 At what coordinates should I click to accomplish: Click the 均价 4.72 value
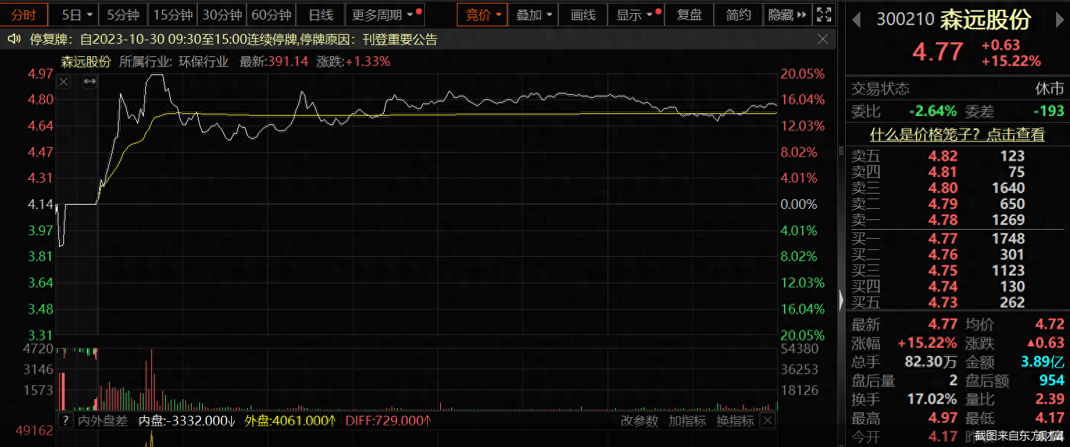coord(1050,324)
